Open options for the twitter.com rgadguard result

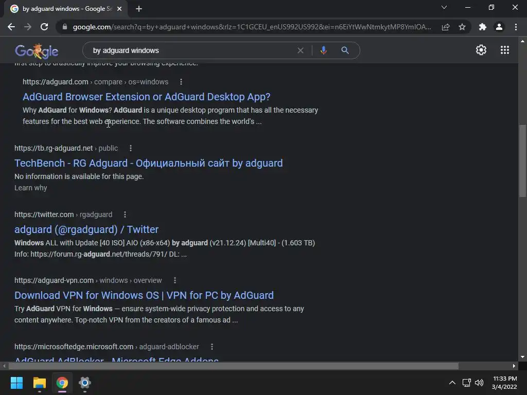pyautogui.click(x=125, y=214)
